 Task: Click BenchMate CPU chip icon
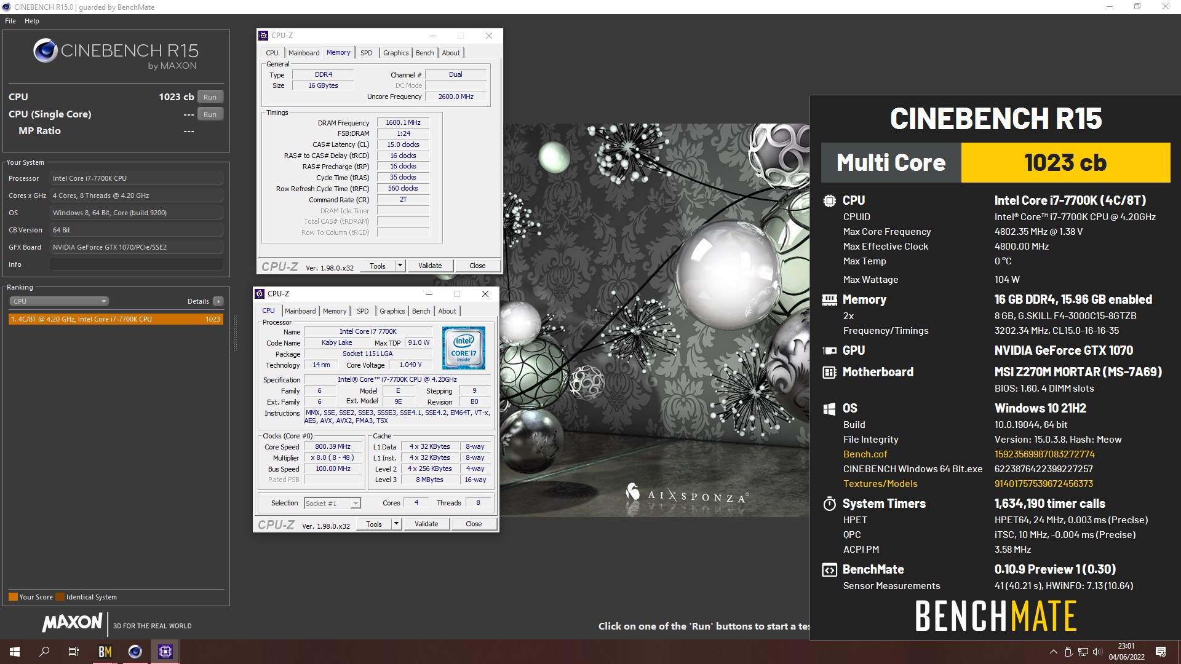[829, 200]
